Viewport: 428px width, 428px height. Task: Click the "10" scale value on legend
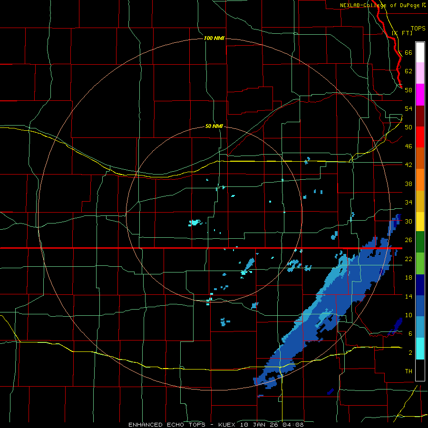409,315
